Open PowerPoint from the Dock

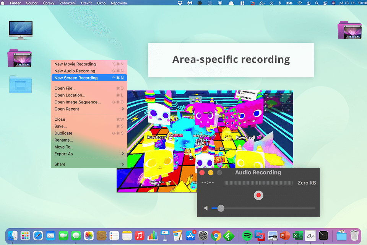tap(285, 236)
